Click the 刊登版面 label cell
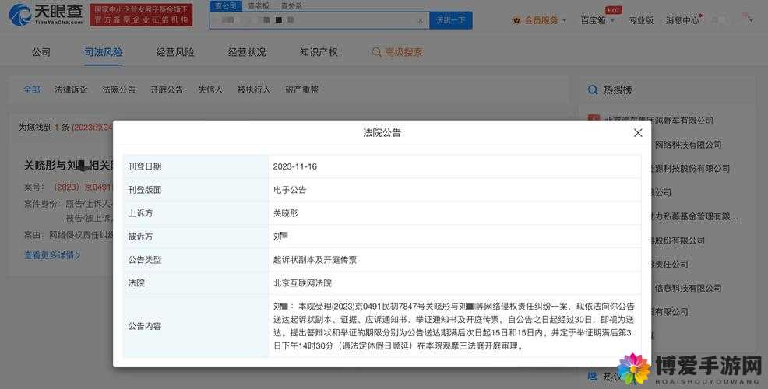The width and height of the screenshot is (768, 389). [196, 190]
